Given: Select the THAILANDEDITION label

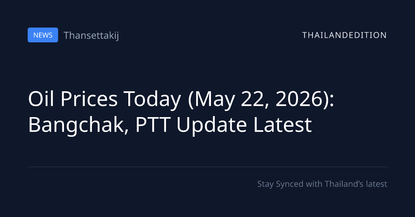Looking at the screenshot, I should (x=344, y=35).
